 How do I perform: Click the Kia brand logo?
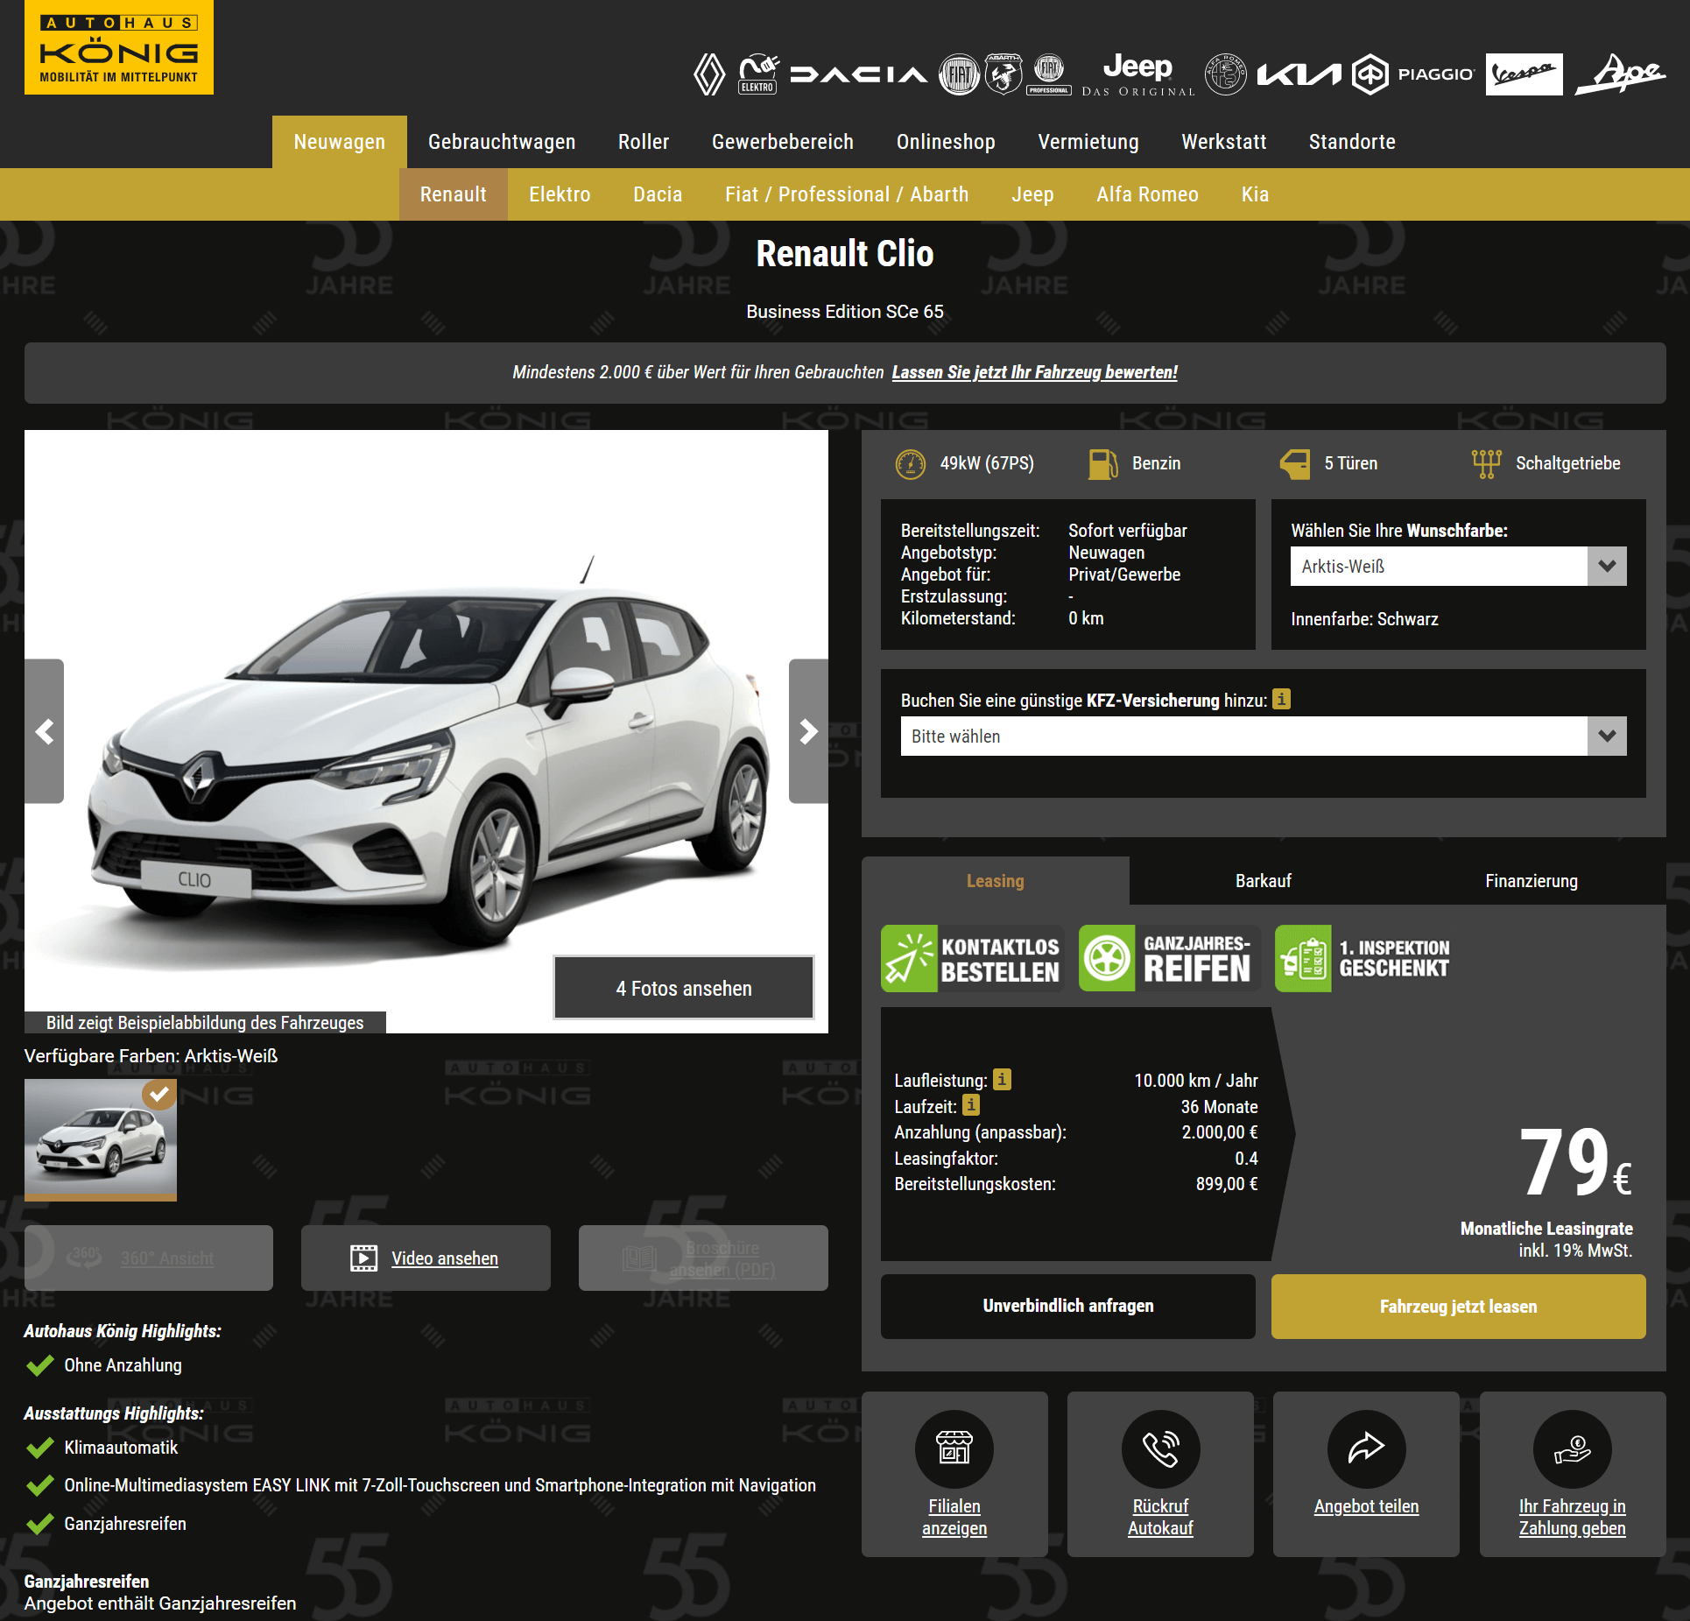pos(1299,75)
